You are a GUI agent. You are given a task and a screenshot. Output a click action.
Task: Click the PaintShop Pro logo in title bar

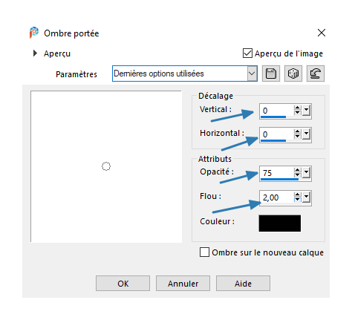[34, 33]
